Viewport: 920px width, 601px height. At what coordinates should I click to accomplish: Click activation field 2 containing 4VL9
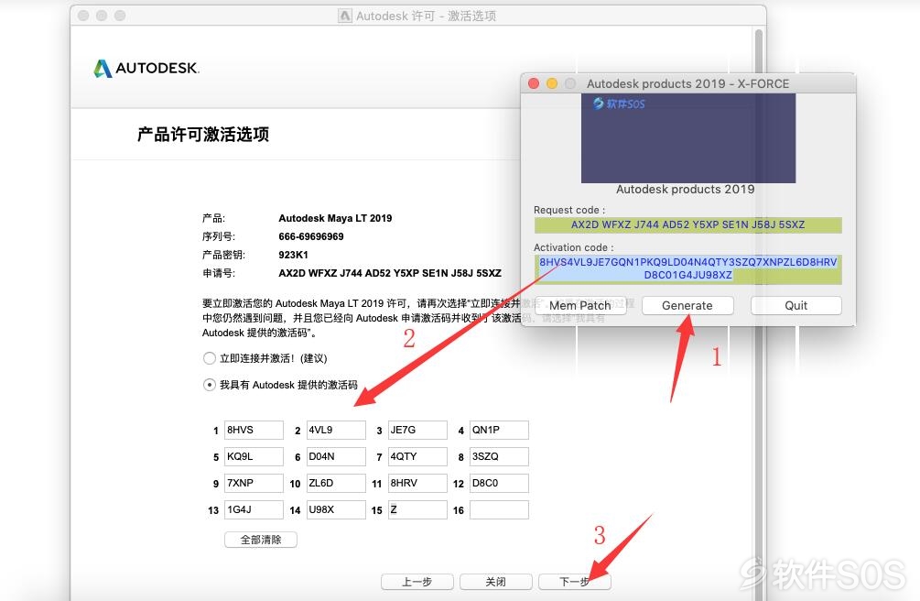(x=336, y=430)
